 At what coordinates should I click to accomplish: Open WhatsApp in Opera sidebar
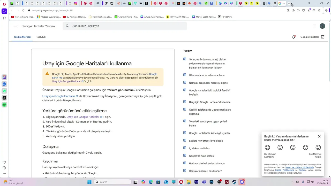(4, 91)
